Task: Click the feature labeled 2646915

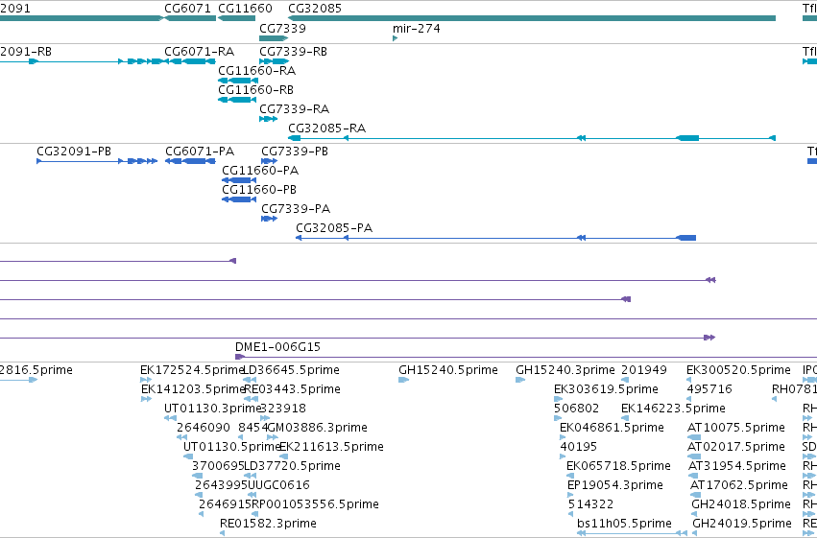Action: coord(225,504)
